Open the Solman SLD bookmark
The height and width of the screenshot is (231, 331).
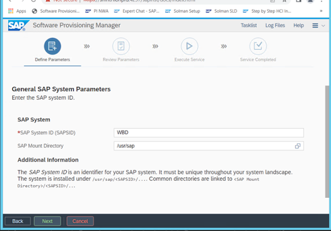click(221, 11)
